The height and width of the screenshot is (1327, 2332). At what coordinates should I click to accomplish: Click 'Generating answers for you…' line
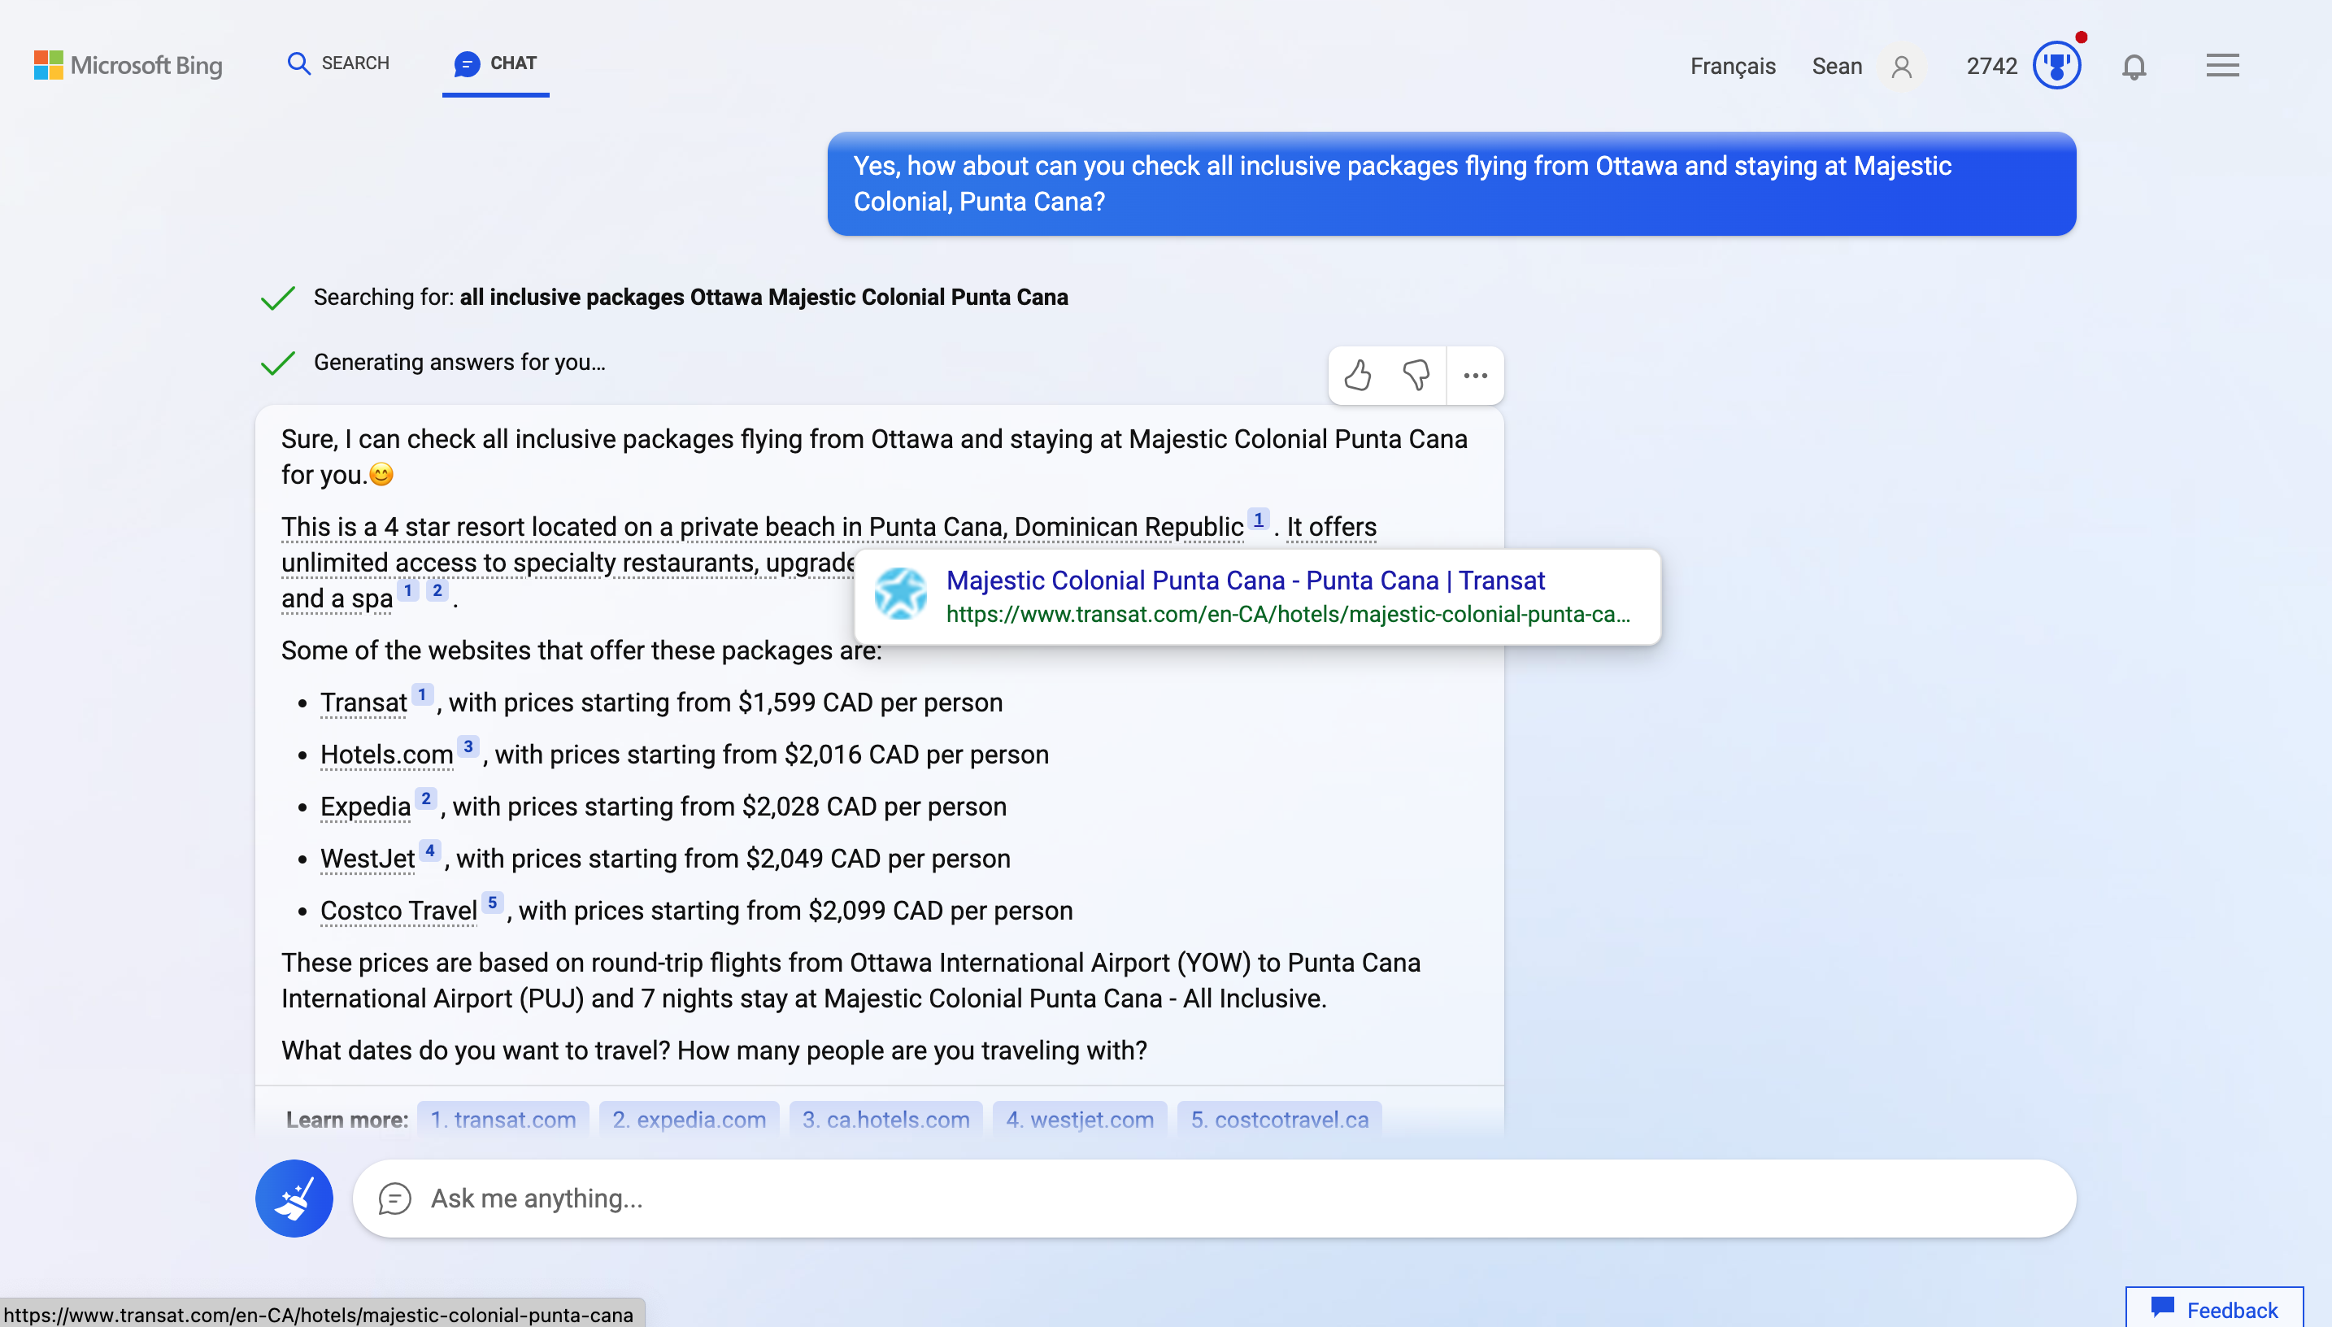tap(459, 362)
